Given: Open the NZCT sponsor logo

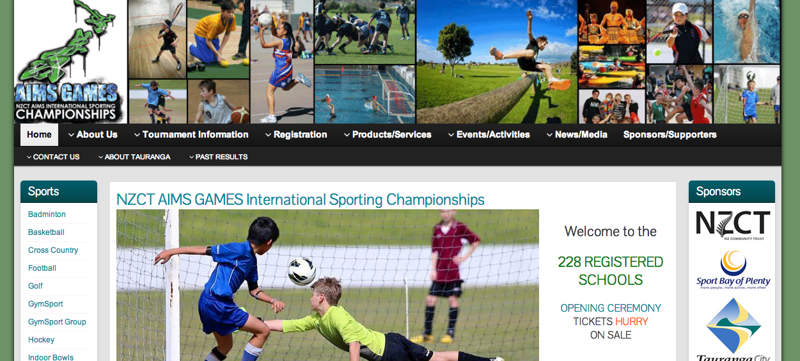Looking at the screenshot, I should click(x=733, y=225).
